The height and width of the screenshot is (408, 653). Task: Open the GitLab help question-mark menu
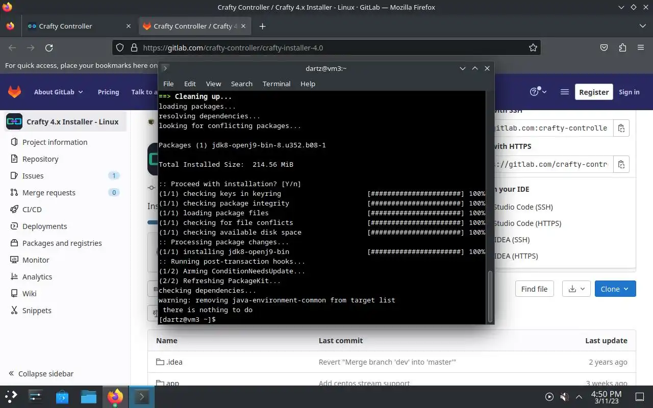click(538, 92)
